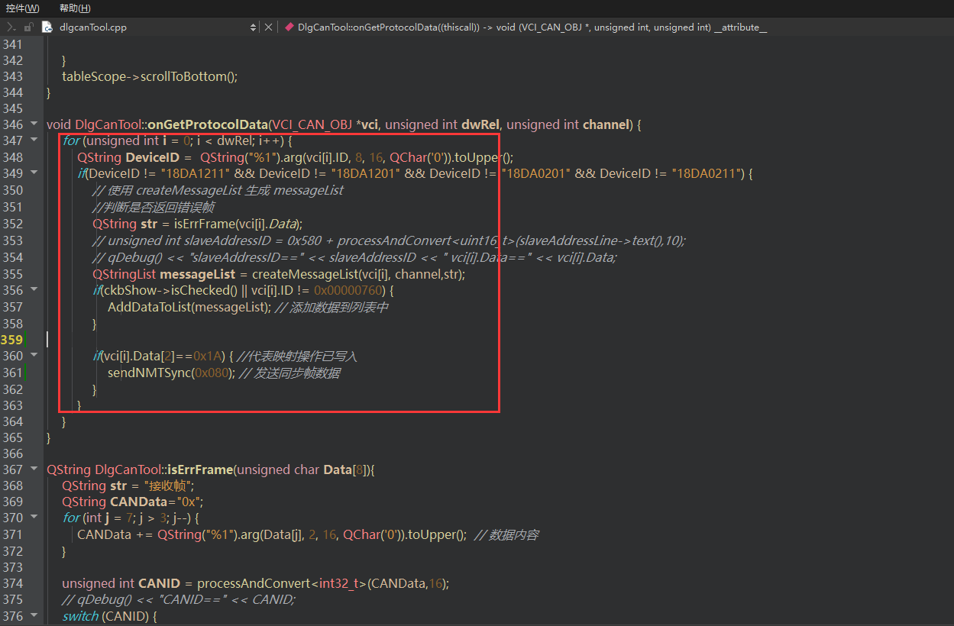Click the C++ file icon beside dlgcanTool.cpp
954x626 pixels.
point(47,27)
